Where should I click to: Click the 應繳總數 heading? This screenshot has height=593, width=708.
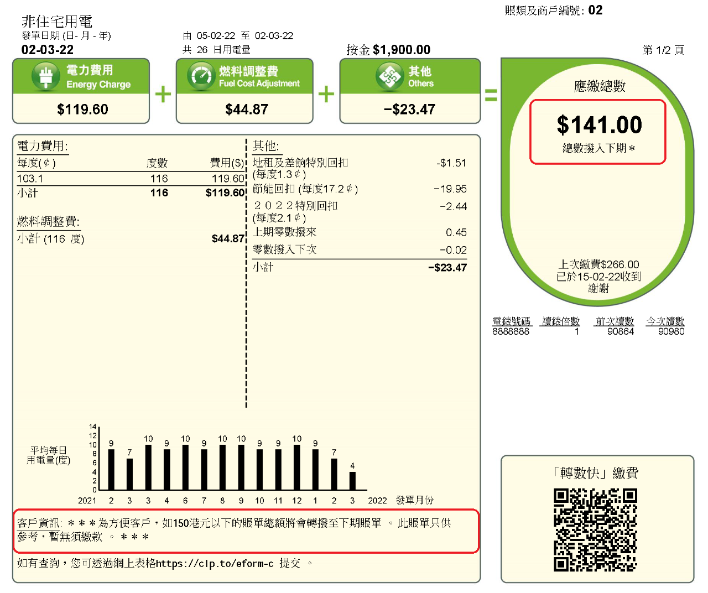(x=600, y=86)
